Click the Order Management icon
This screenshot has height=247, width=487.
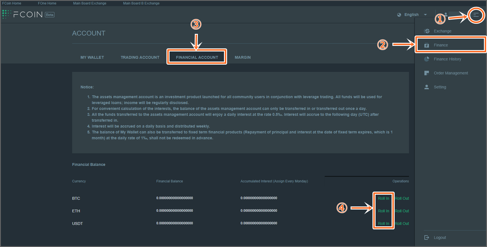click(x=427, y=73)
